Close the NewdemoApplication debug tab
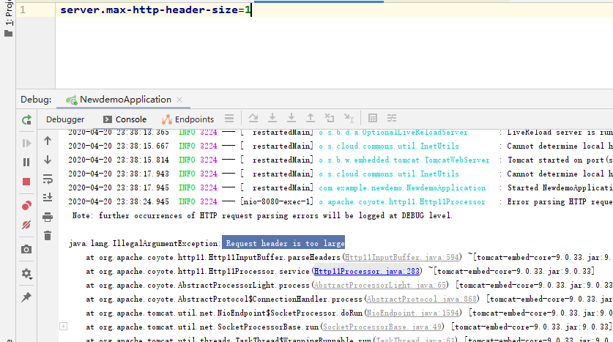 click(179, 100)
